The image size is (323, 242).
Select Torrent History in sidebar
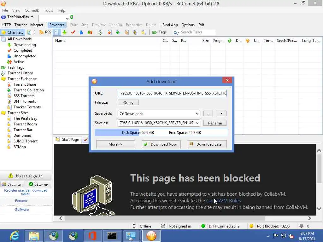(x=20, y=73)
